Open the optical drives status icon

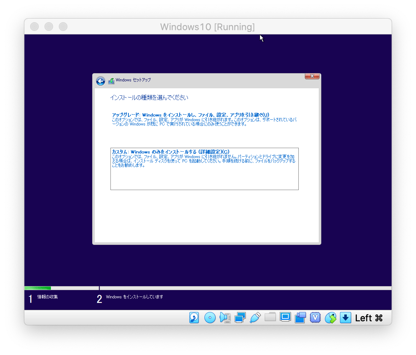(210, 317)
